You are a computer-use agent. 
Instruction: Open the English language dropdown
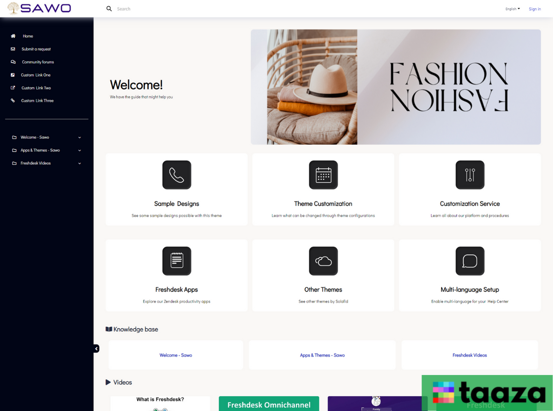coord(512,9)
